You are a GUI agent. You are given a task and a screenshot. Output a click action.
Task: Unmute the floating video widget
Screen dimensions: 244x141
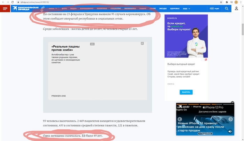click(230, 131)
